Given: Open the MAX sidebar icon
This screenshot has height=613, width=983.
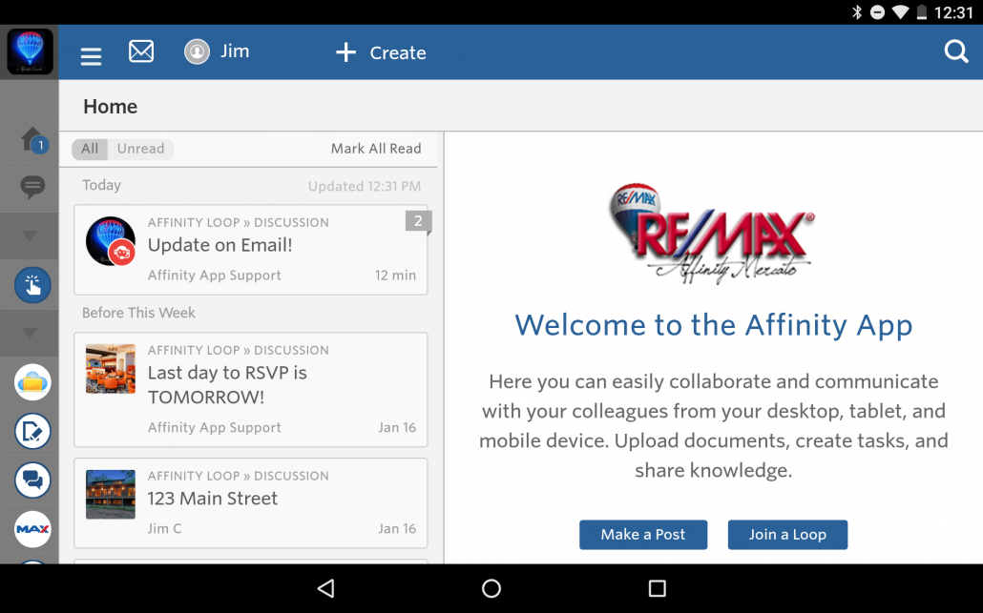Looking at the screenshot, I should (32, 529).
